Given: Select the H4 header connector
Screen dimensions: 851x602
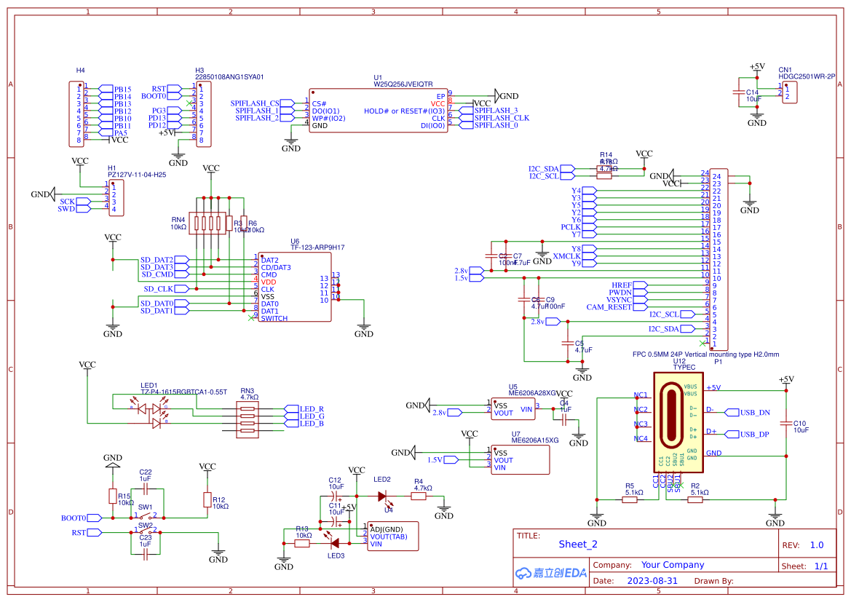Looking at the screenshot, I should pos(80,113).
